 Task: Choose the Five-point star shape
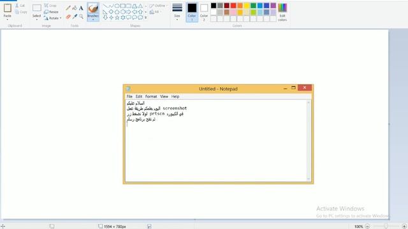click(x=117, y=18)
